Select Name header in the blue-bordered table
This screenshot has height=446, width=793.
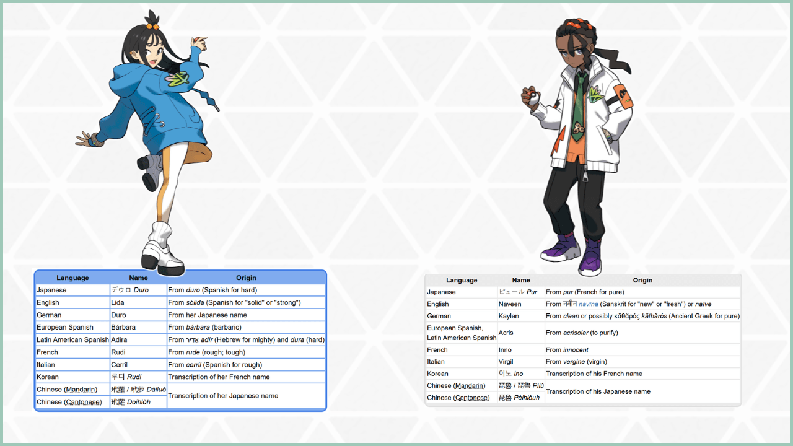pos(138,278)
